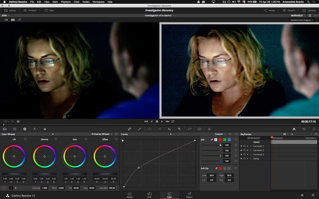Open the Custom curves dropdown
This screenshot has height=199, width=319.
click(x=220, y=134)
